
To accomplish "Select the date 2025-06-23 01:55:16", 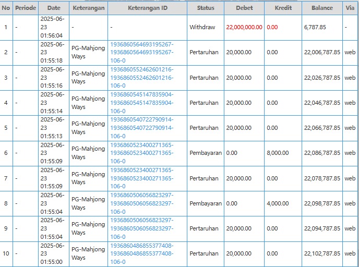I will (x=52, y=78).
